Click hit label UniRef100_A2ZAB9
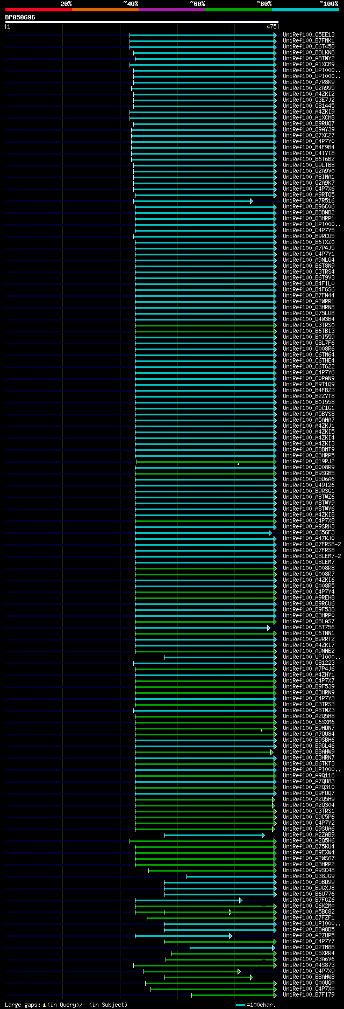The width and height of the screenshot is (344, 1009). pyautogui.click(x=309, y=835)
